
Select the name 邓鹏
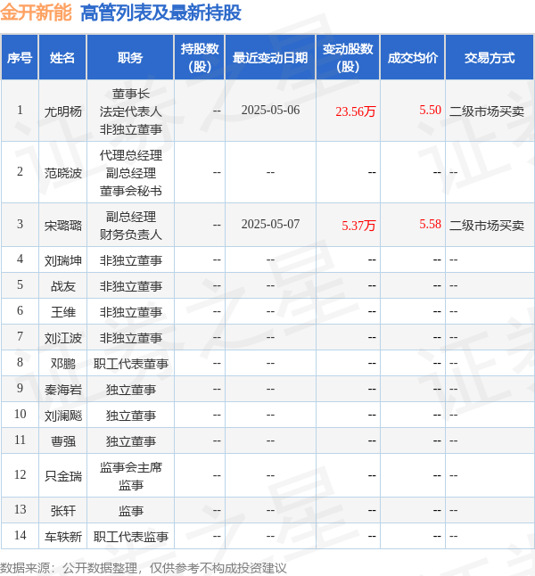(x=62, y=363)
